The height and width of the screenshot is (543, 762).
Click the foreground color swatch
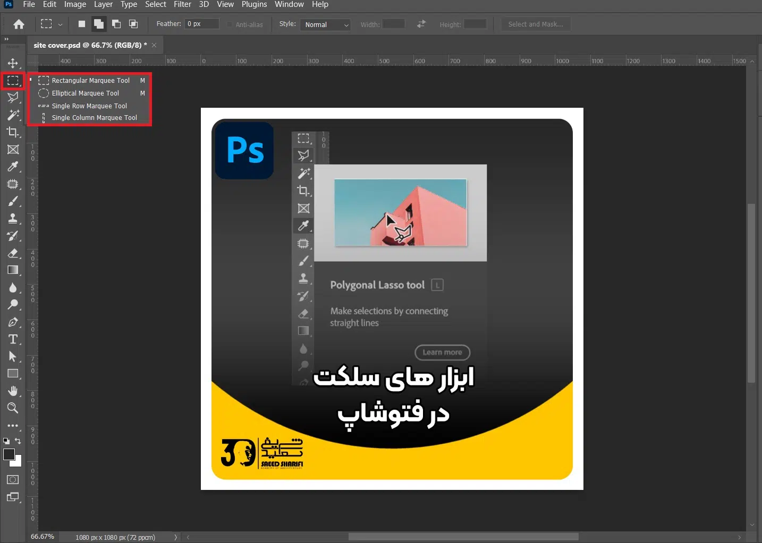9,454
